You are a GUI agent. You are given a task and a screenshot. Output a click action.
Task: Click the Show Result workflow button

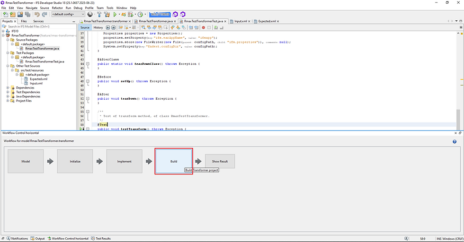click(x=220, y=161)
